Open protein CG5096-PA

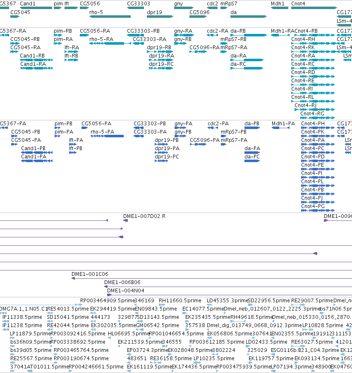[x=205, y=140]
